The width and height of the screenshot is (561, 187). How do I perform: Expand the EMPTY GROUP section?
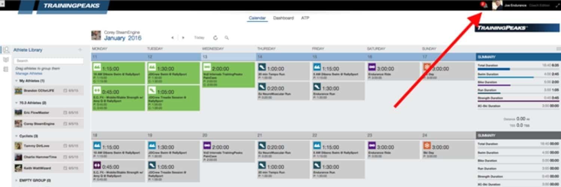coord(16,180)
